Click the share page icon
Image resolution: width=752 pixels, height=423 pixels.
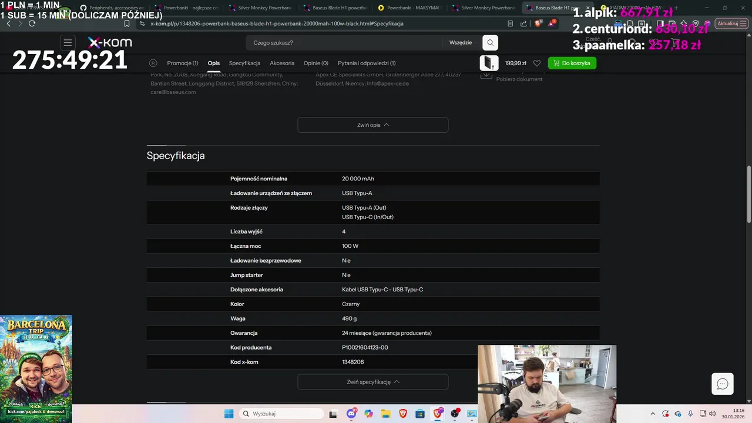523,23
